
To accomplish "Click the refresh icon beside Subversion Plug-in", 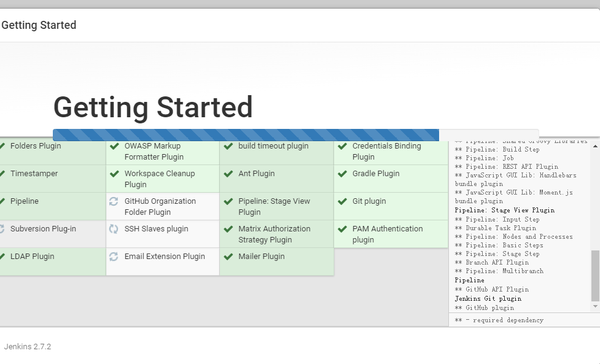I will (1, 228).
